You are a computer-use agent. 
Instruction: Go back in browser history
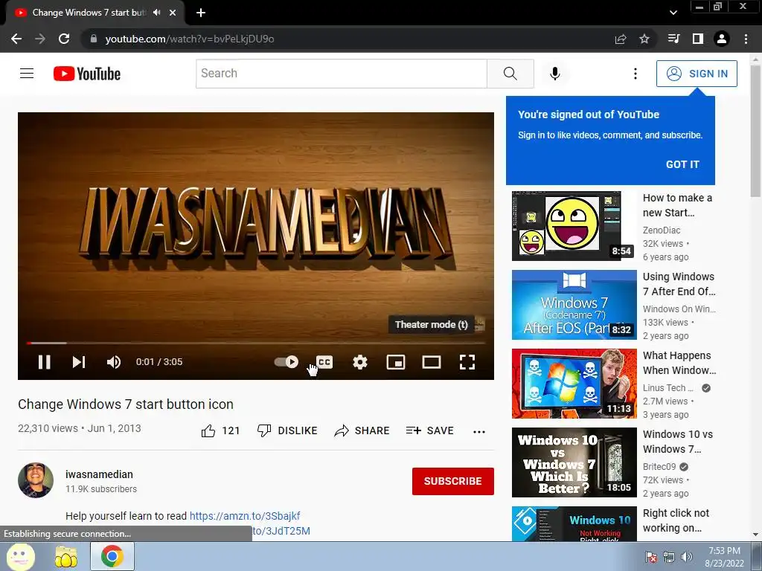(16, 39)
